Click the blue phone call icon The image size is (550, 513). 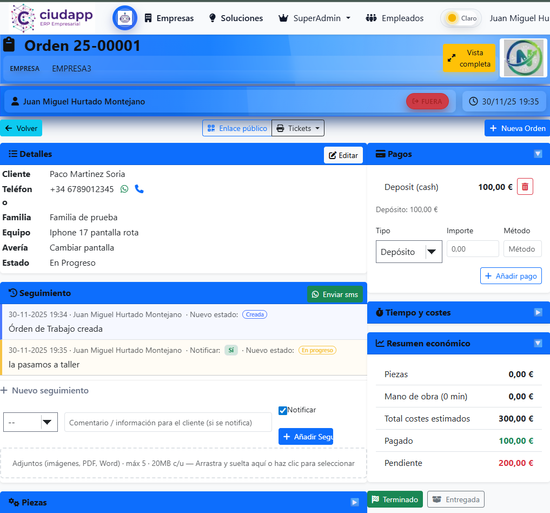pos(140,189)
